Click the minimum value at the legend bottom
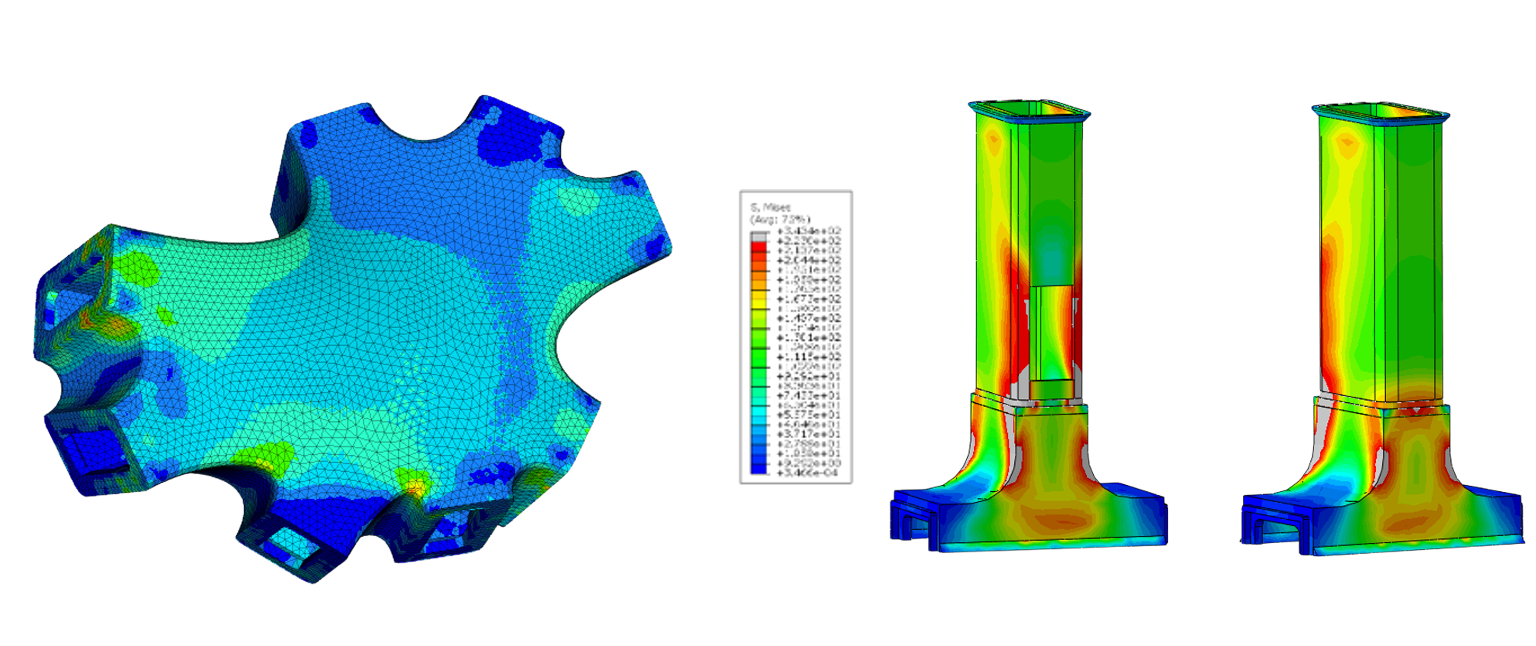This screenshot has height=646, width=1536. coord(808,473)
